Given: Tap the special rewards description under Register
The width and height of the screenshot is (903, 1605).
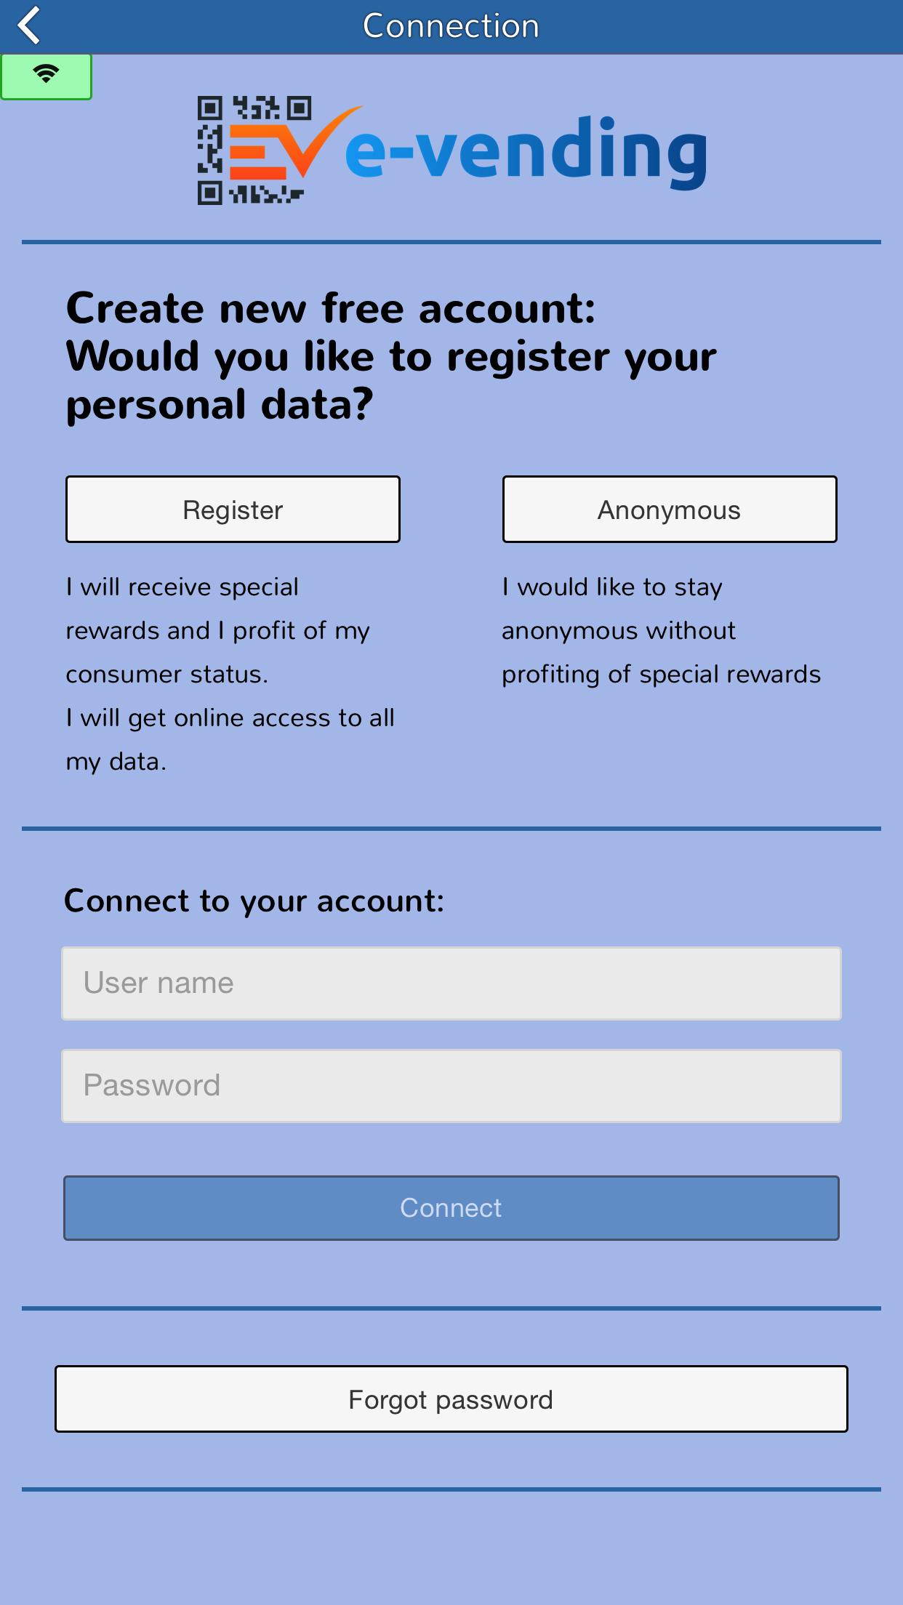Looking at the screenshot, I should pos(218,631).
